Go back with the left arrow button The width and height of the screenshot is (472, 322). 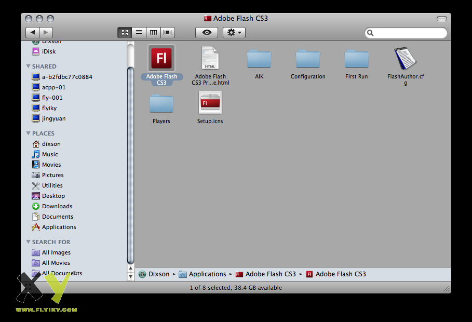coord(33,33)
